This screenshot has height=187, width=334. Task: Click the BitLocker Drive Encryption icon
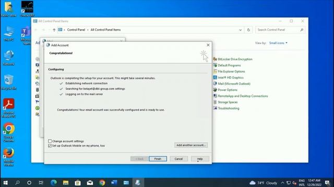[215, 59]
